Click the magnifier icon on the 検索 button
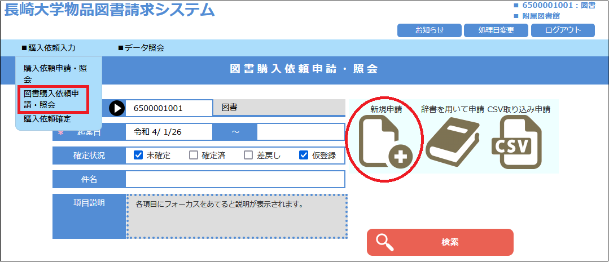This screenshot has width=609, height=262. pyautogui.click(x=384, y=242)
